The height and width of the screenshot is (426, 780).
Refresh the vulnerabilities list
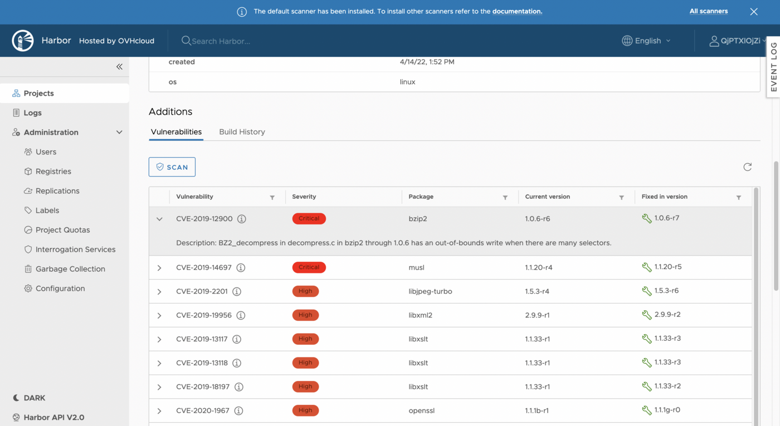pyautogui.click(x=747, y=167)
